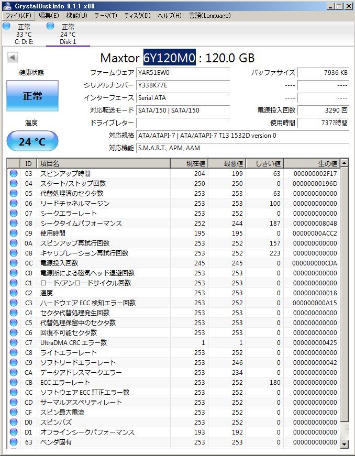Click the row name シークタイムパフォーマンス
Image resolution: width=355 pixels, height=456 pixels.
81,224
